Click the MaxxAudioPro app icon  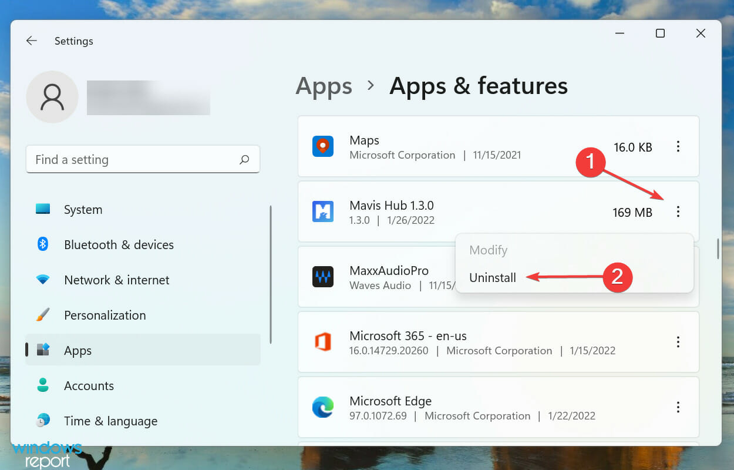pos(323,277)
